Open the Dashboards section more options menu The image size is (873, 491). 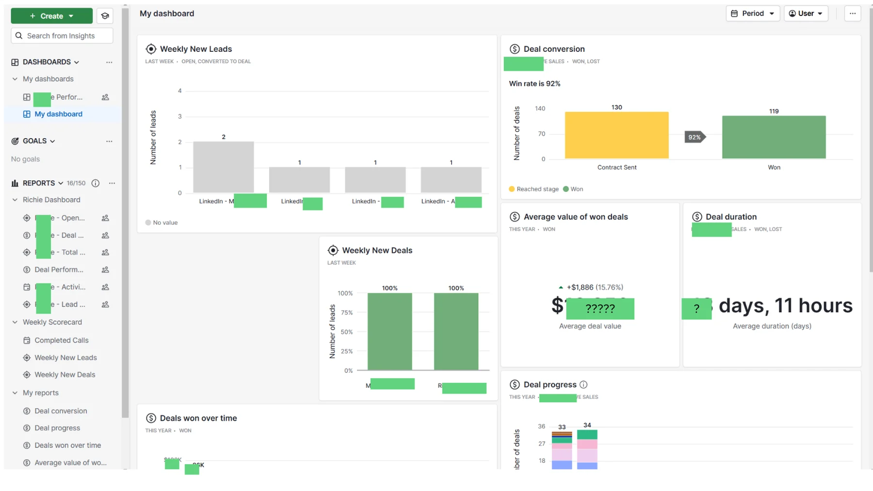[x=109, y=62]
